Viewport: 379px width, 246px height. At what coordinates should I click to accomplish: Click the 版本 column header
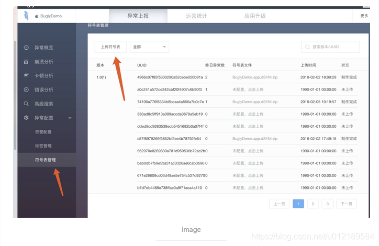pos(100,65)
